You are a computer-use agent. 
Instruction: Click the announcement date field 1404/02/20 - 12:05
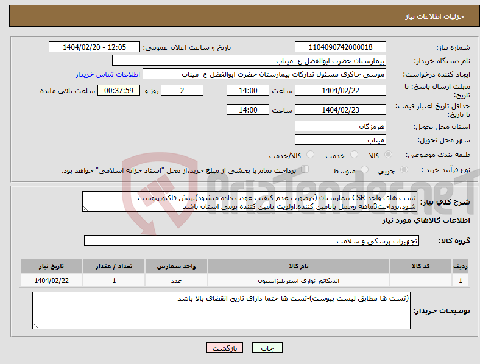click(x=94, y=47)
